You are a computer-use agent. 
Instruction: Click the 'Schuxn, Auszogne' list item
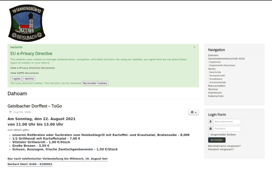[65, 149]
